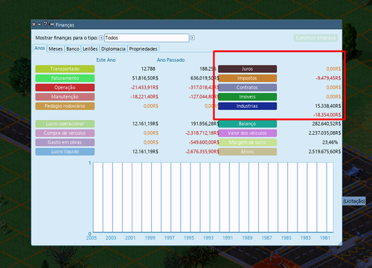Open the Propriedades tab
The width and height of the screenshot is (372, 268).
click(144, 49)
